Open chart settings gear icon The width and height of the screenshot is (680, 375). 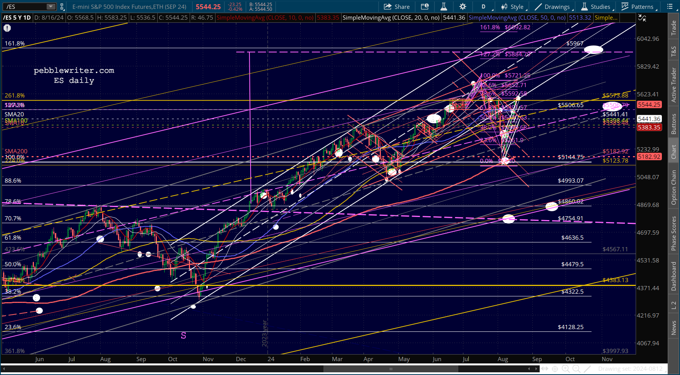tap(463, 7)
